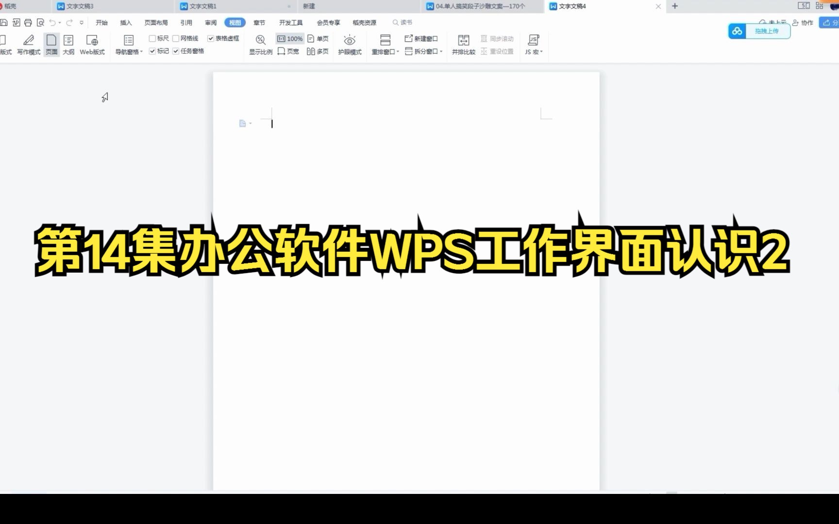839x524 pixels.
Task: Switch to the 插入 ribbon tab
Action: tap(126, 22)
